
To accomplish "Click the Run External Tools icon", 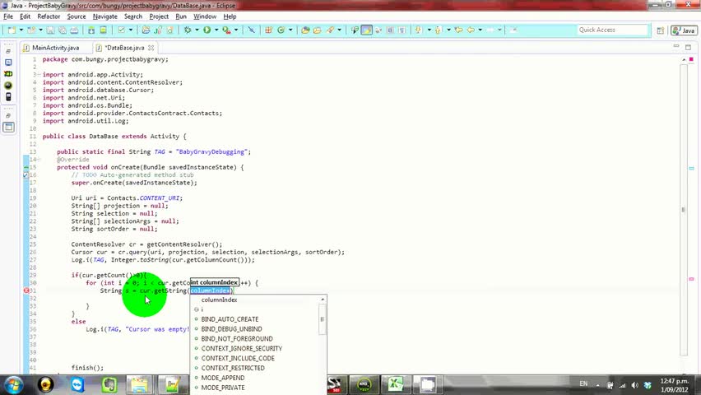I will click(x=226, y=30).
